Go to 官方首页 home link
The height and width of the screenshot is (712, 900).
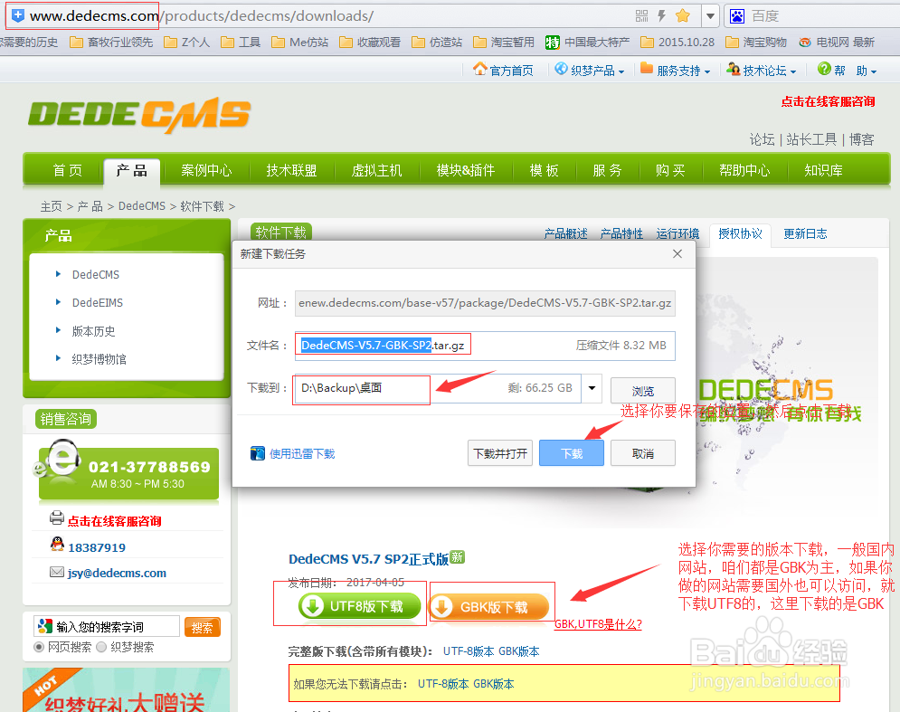[x=503, y=70]
